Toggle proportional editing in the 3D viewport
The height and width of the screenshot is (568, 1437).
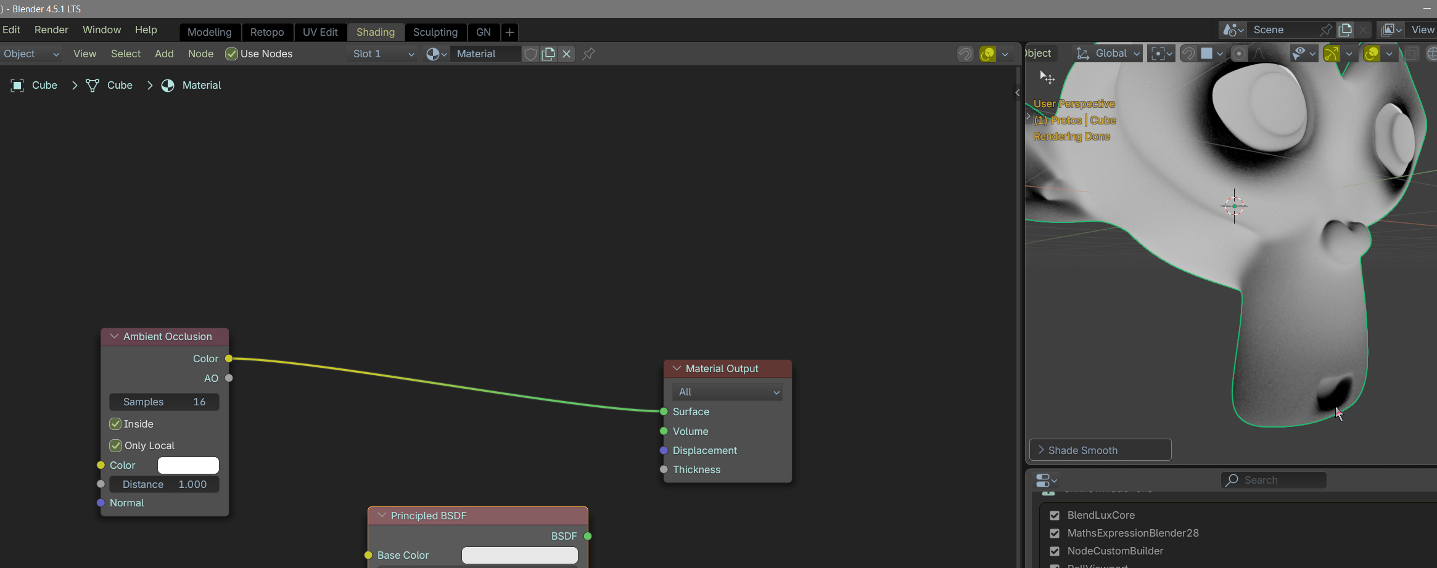click(1238, 54)
